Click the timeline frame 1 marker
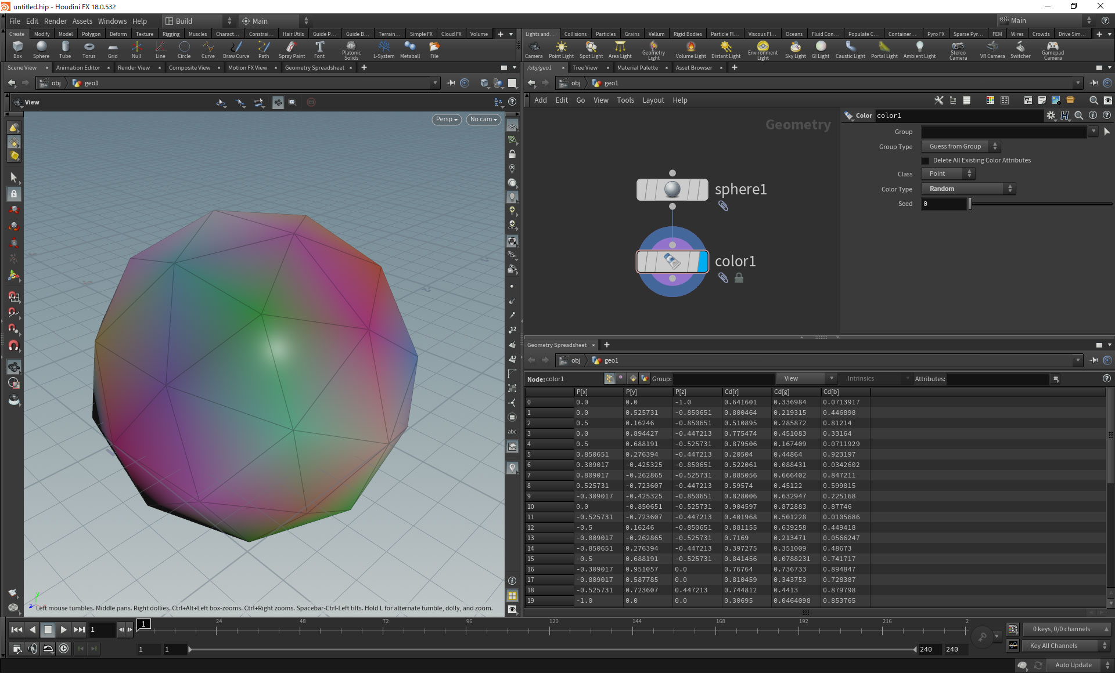1115x673 pixels. [x=144, y=624]
